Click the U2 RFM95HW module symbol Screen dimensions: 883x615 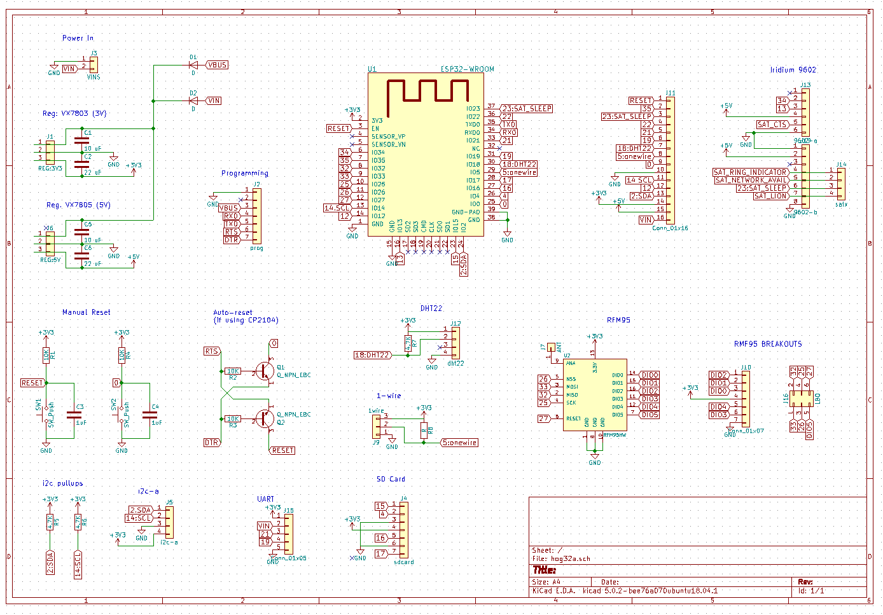pyautogui.click(x=595, y=395)
